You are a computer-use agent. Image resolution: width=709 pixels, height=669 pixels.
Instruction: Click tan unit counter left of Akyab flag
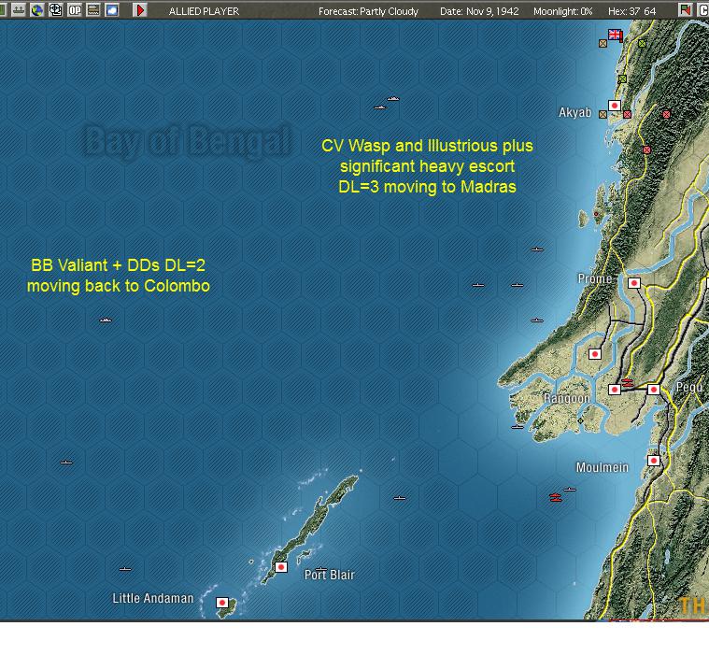pyautogui.click(x=603, y=114)
